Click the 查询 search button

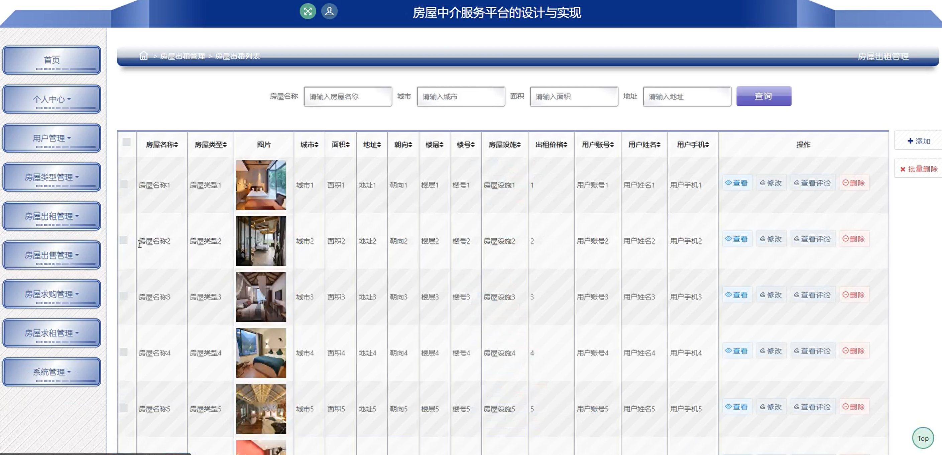tap(763, 96)
